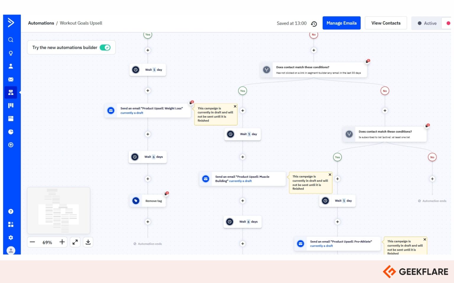The width and height of the screenshot is (454, 283).
Task: Click View Contacts button
Action: point(386,23)
